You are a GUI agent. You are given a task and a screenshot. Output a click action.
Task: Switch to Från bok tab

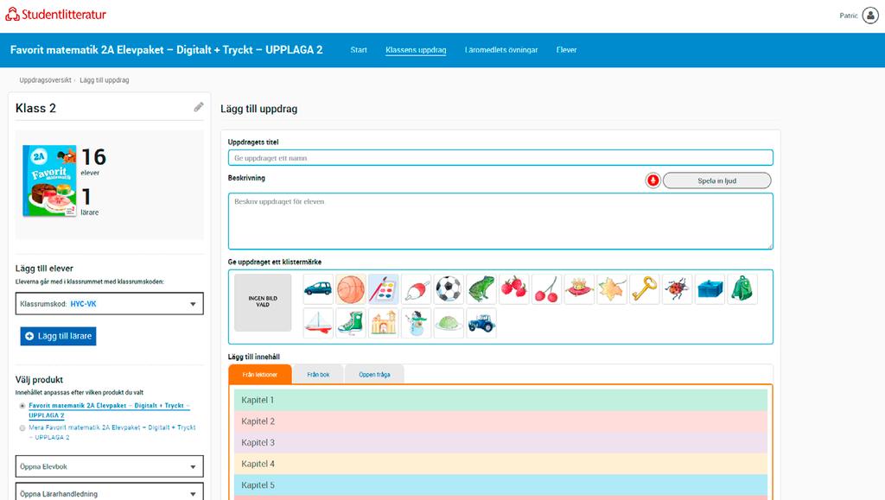click(318, 374)
